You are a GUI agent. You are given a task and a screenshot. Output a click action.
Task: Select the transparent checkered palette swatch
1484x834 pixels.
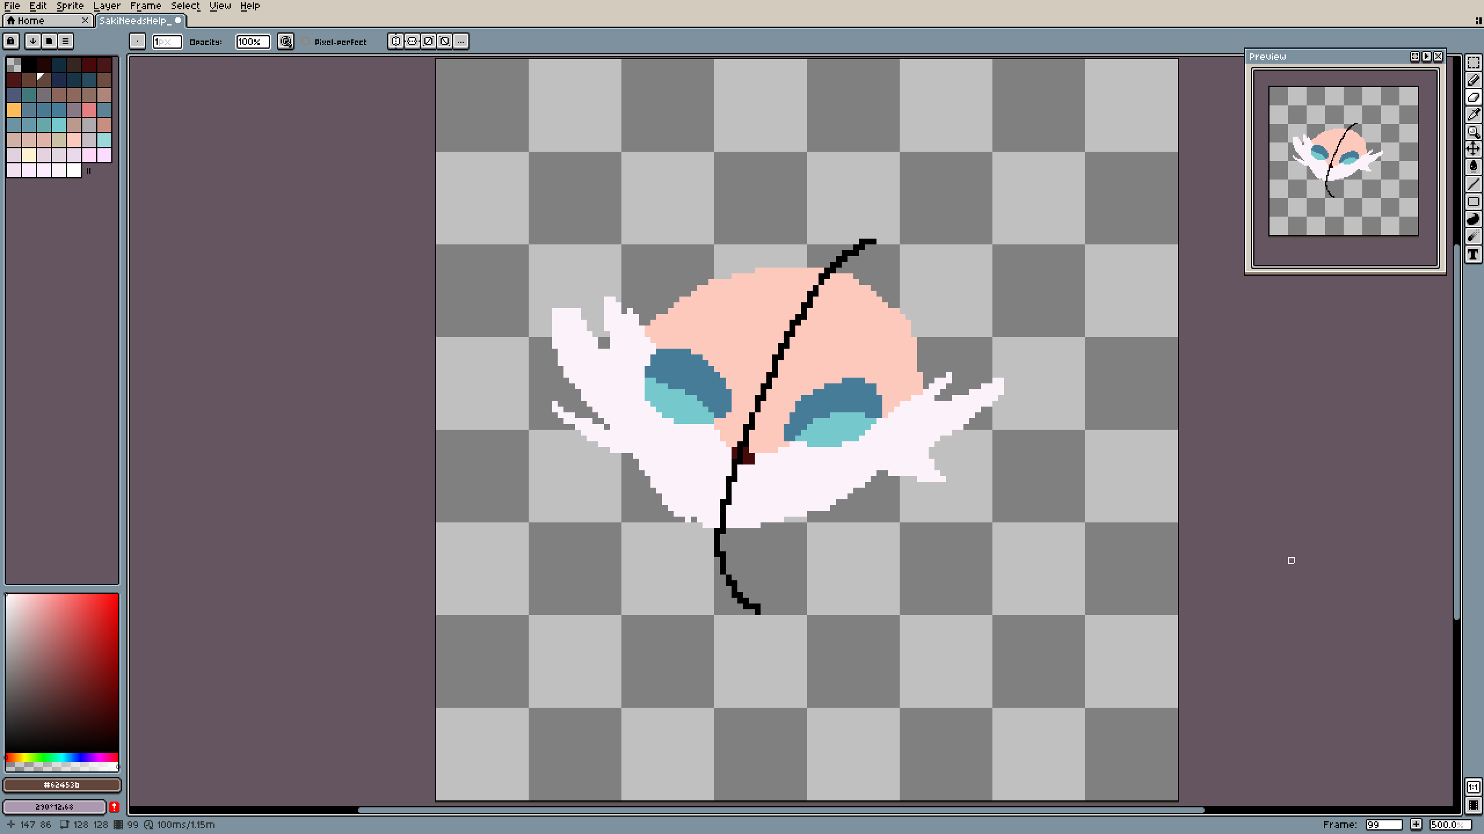click(x=14, y=65)
